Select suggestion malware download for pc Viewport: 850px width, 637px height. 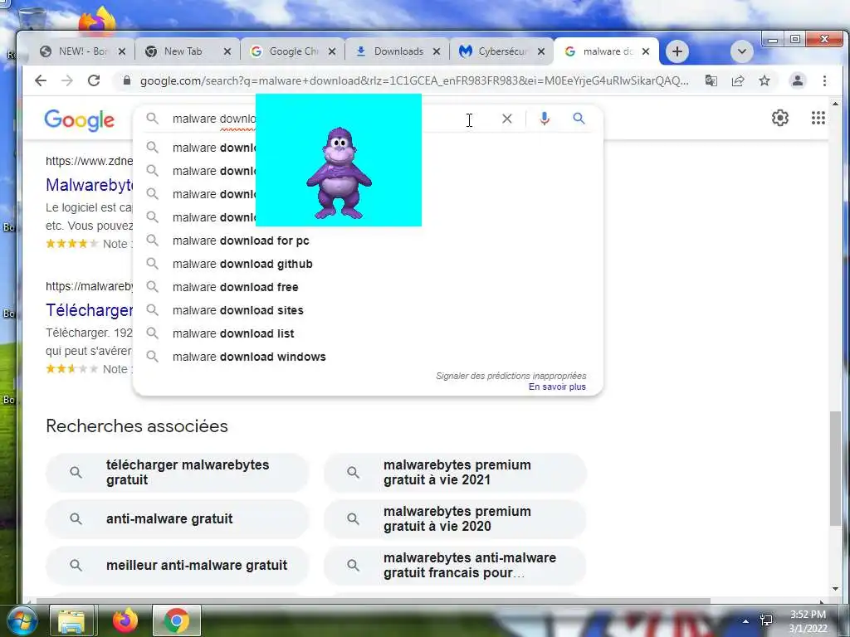(368, 241)
